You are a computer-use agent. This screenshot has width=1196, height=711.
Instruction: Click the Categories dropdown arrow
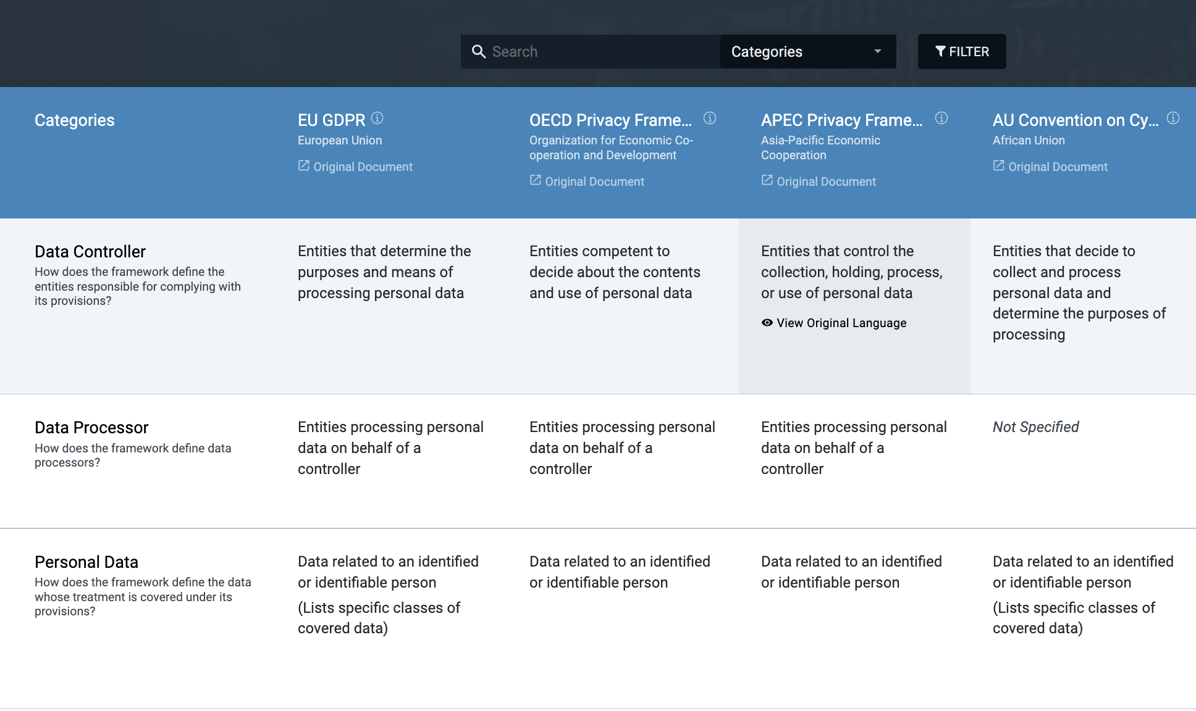(x=878, y=52)
